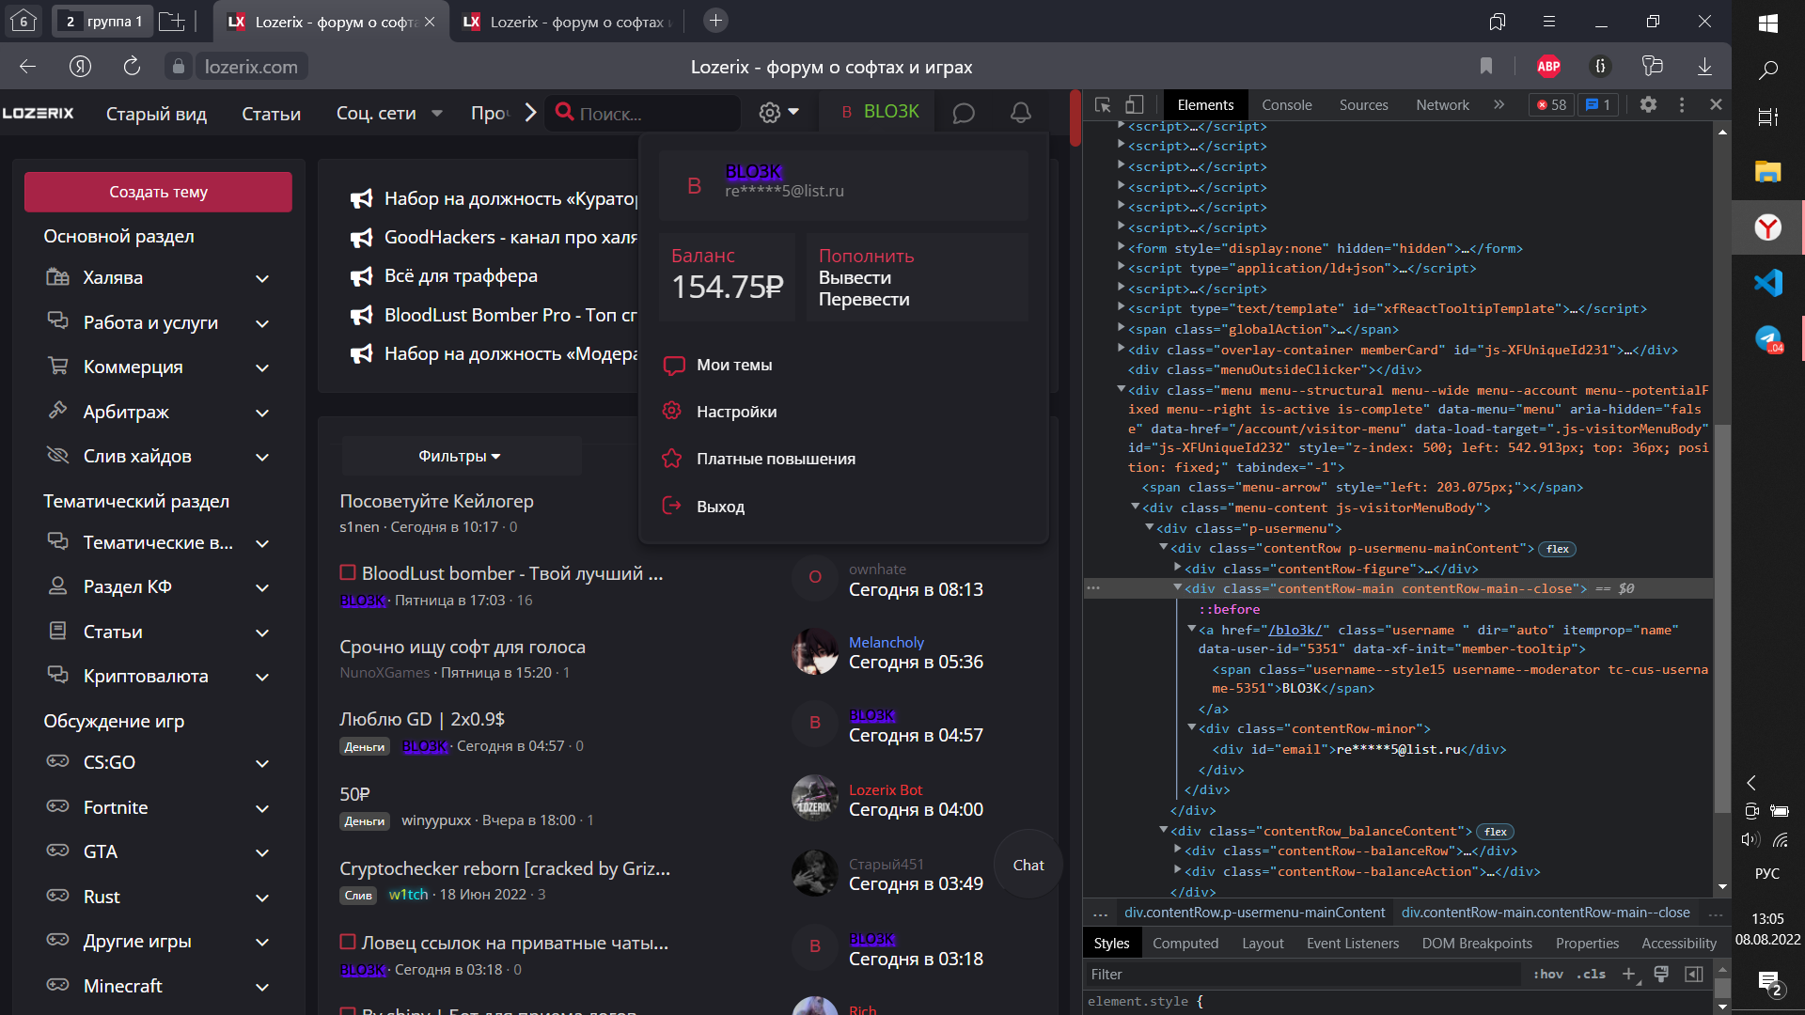Show the DevTools issues counter badge

[1598, 105]
